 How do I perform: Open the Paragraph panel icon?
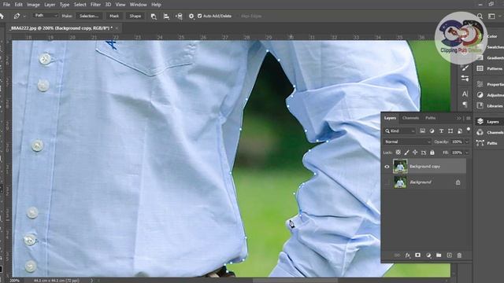click(x=465, y=105)
